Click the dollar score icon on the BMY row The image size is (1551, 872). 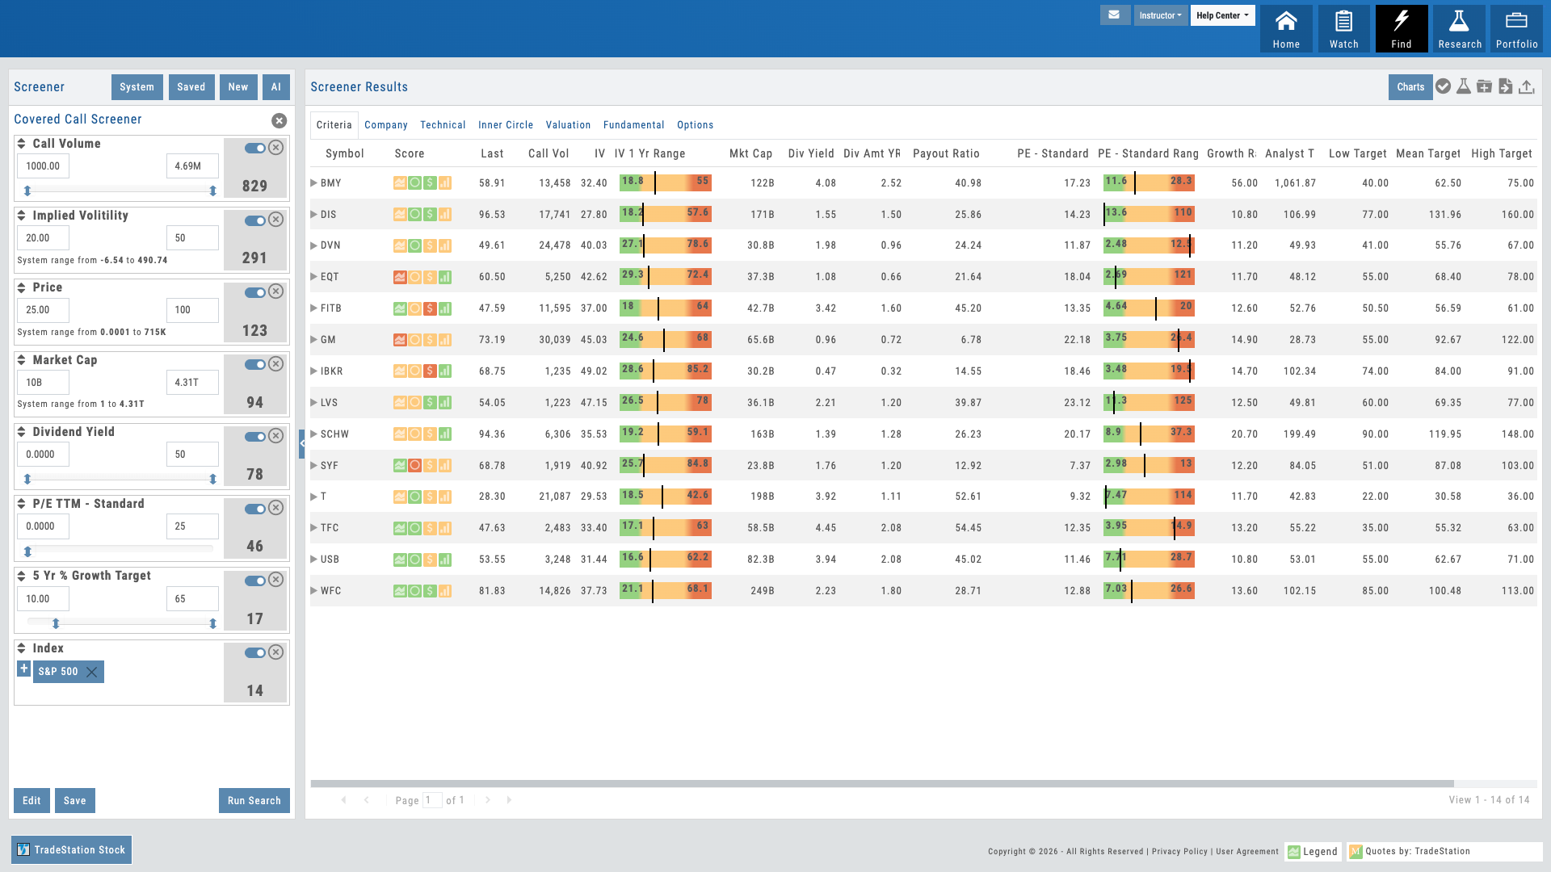pyautogui.click(x=429, y=183)
